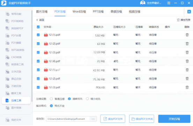Uncheck the 63 MB file's checkbox
The image size is (193, 126).
point(38,44)
